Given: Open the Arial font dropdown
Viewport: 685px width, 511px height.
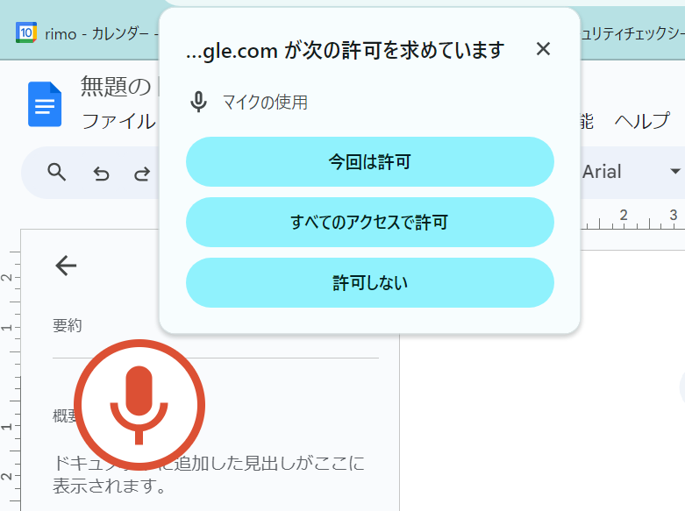Looking at the screenshot, I should 614,172.
